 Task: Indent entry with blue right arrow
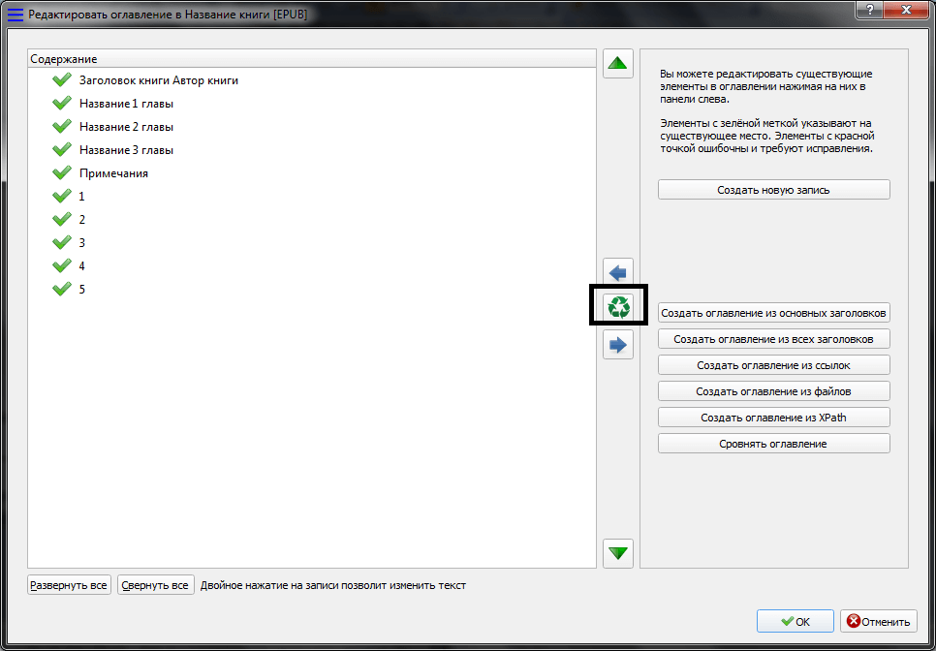tap(618, 344)
